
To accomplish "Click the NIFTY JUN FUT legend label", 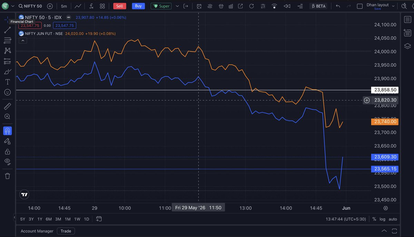I will [x=43, y=34].
